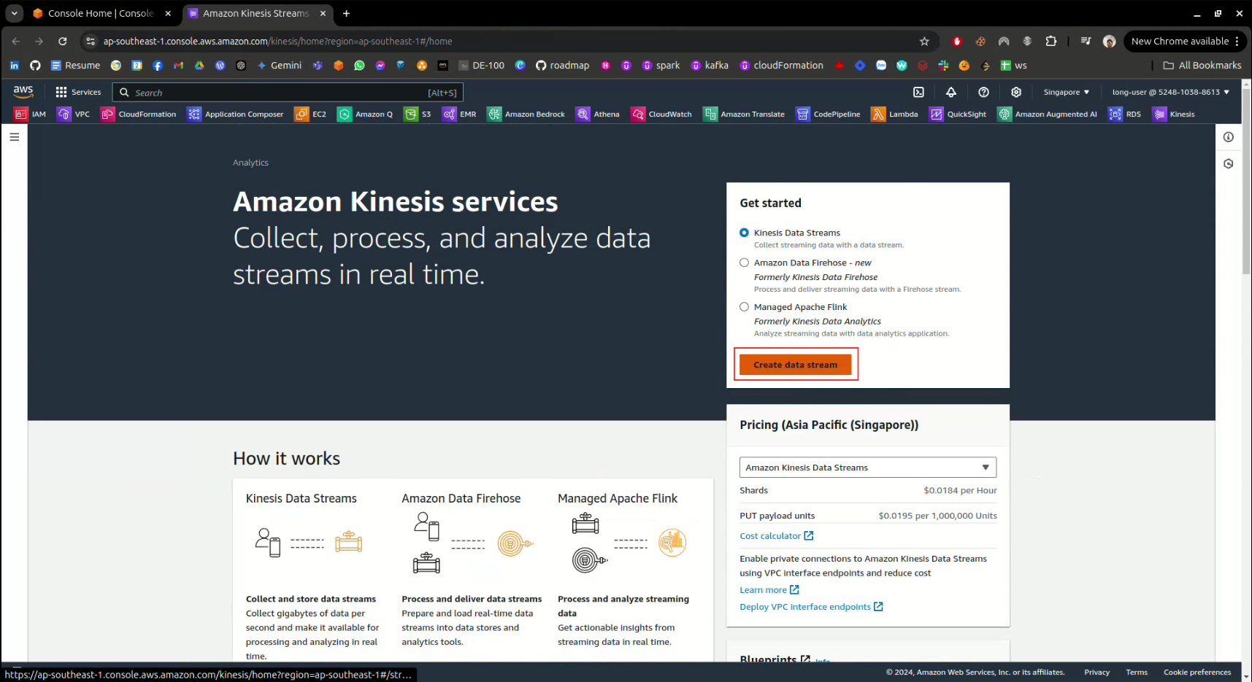
Task: Click the AWS logo home icon
Action: click(x=23, y=92)
